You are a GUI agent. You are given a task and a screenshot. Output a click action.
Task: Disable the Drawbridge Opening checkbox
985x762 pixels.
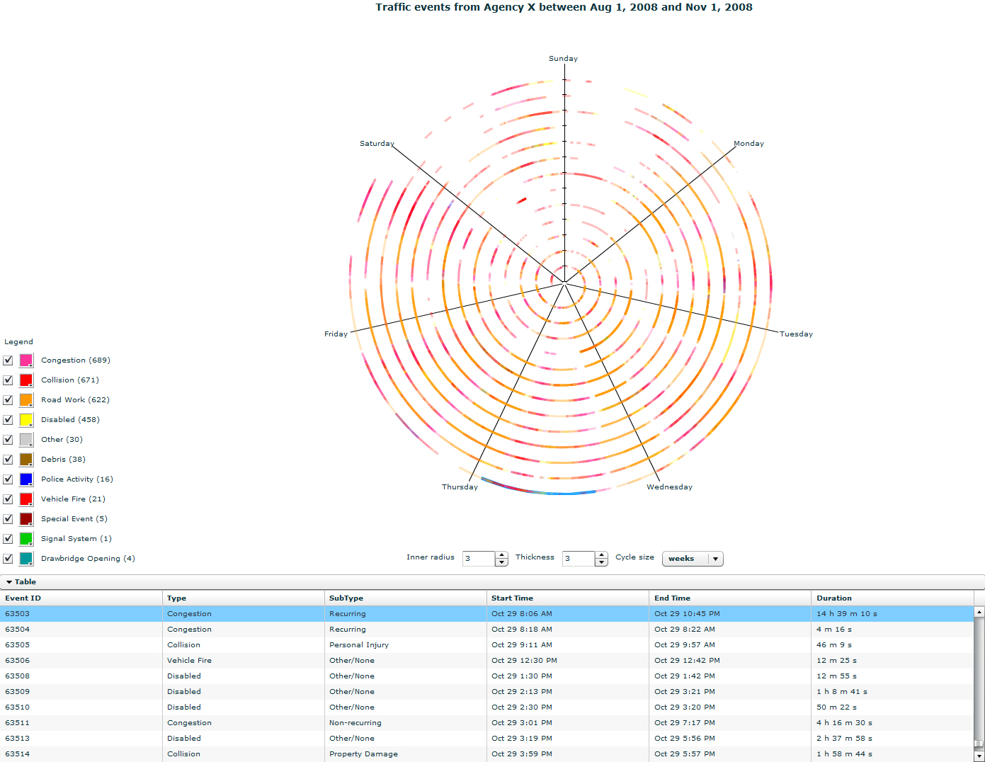tap(8, 559)
